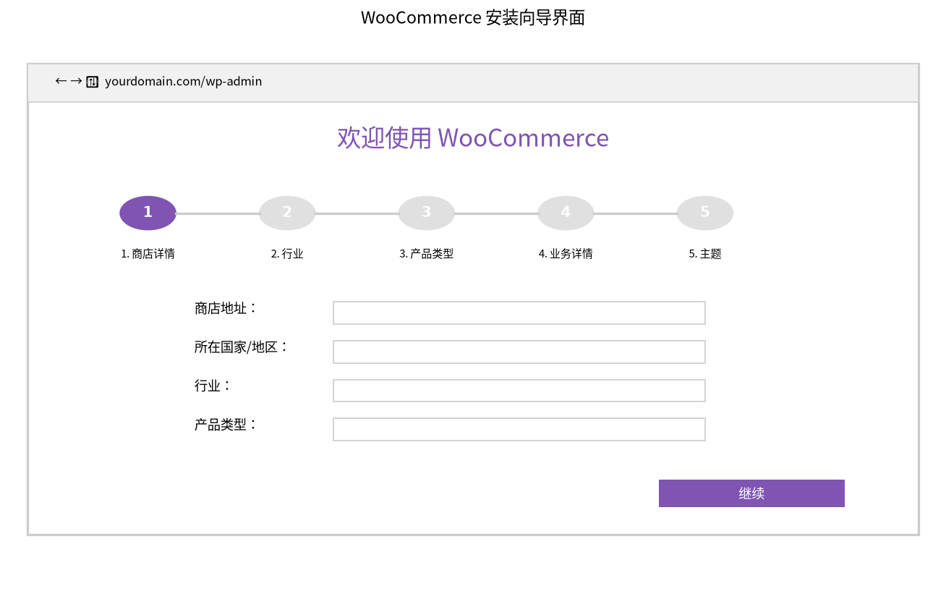This screenshot has height=599, width=946.
Task: Select step 3 circle in wizard
Action: pyautogui.click(x=427, y=213)
